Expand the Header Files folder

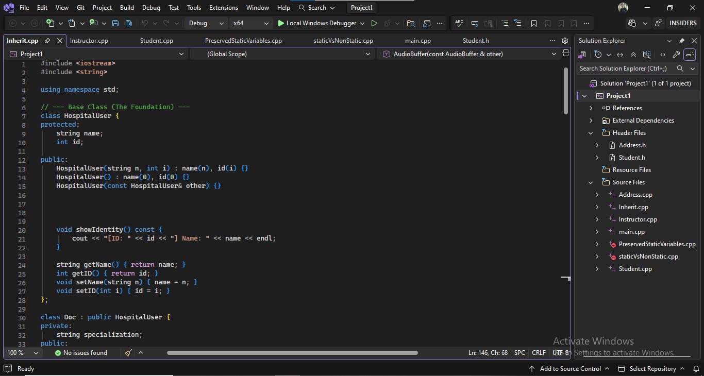click(591, 132)
